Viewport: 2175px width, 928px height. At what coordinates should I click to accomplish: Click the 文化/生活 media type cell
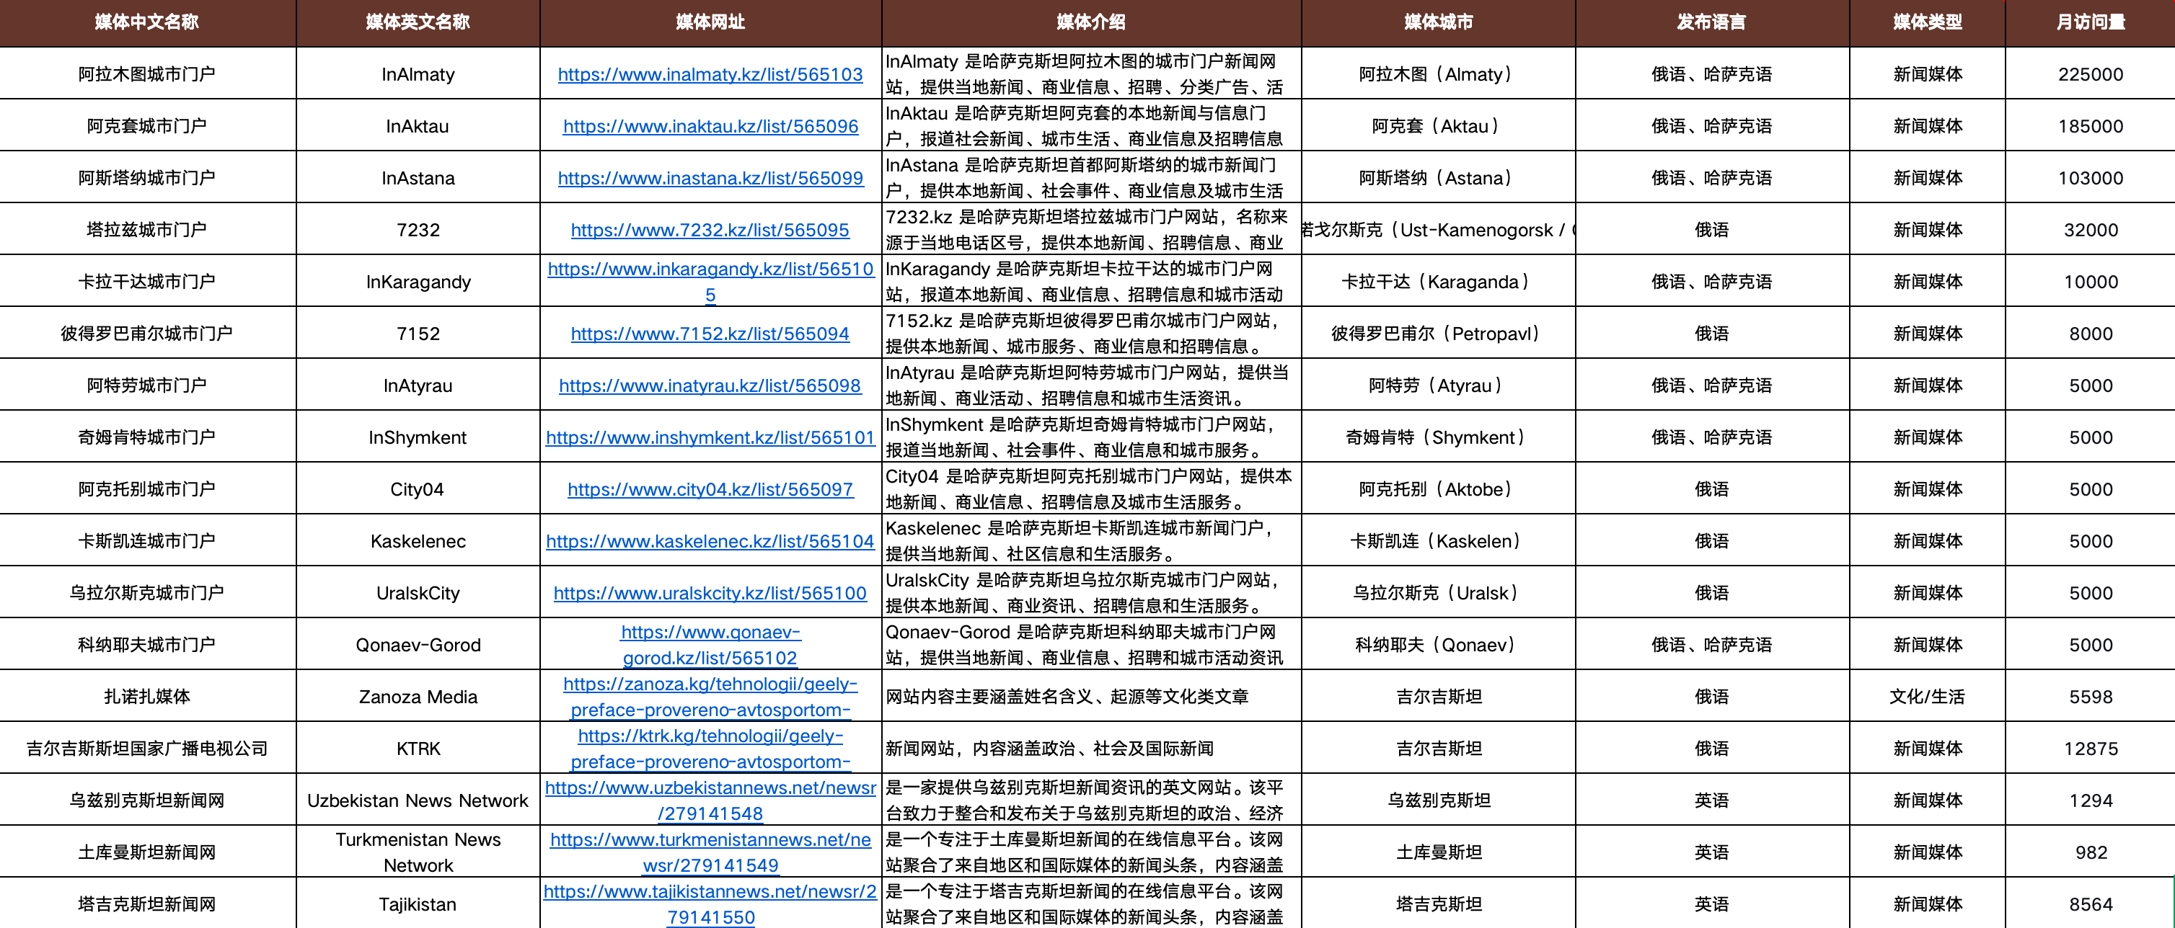(1928, 697)
